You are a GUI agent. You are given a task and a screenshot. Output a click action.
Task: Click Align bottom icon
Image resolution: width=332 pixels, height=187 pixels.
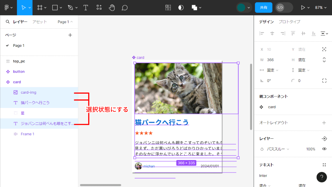pyautogui.click(x=314, y=34)
